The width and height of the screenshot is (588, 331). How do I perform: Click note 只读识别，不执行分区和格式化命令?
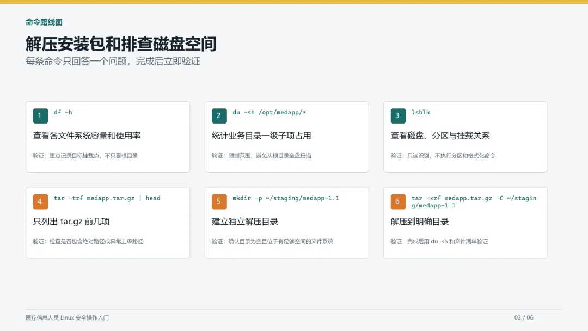click(x=443, y=156)
